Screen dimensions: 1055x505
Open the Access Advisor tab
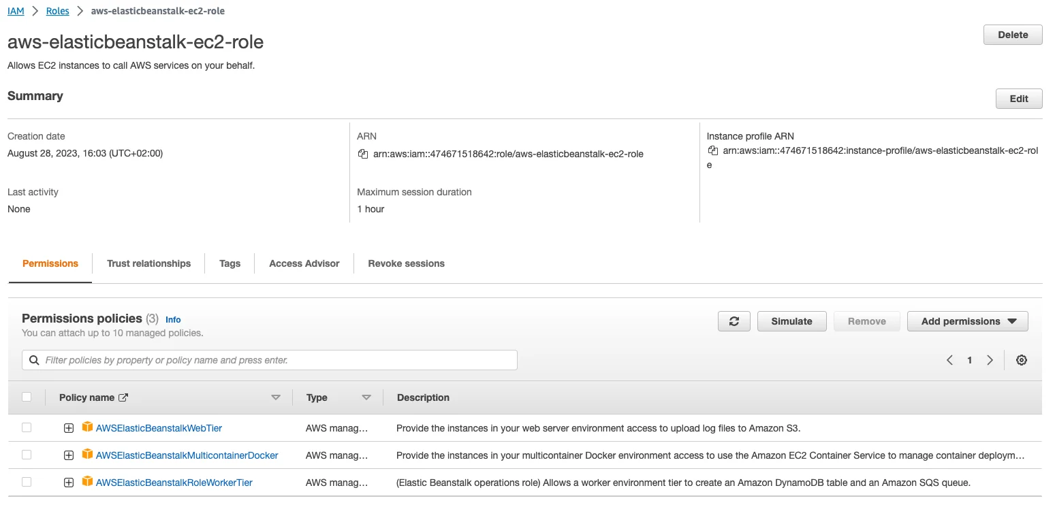point(304,263)
